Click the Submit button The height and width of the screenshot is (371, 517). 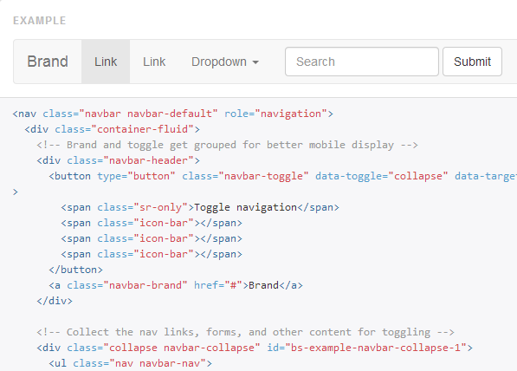472,62
